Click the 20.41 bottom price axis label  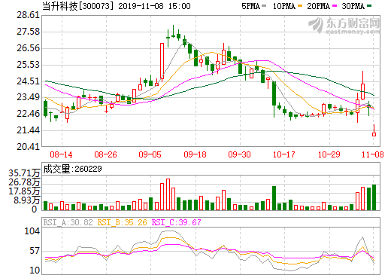pos(29,147)
